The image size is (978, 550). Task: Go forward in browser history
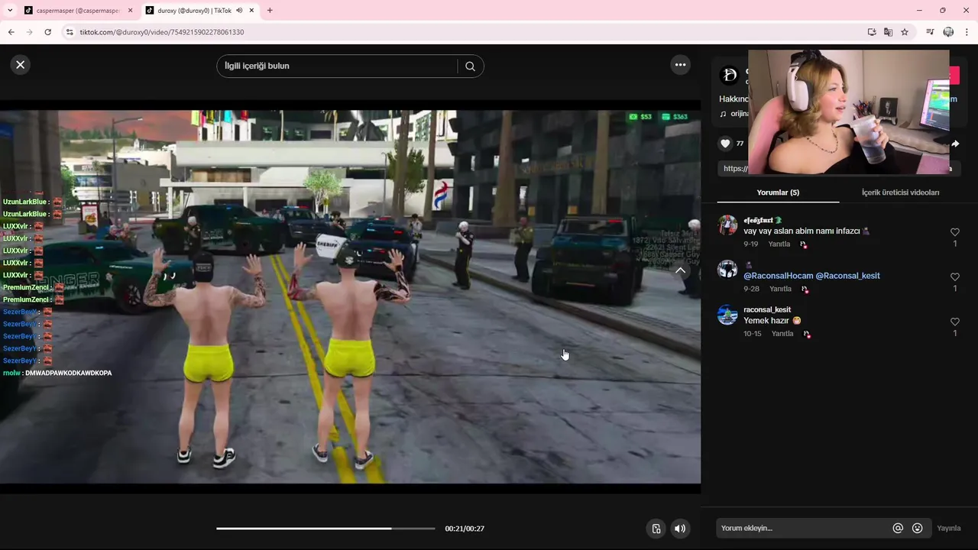(29, 32)
